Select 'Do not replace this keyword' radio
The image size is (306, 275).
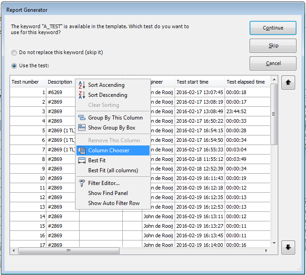14,53
